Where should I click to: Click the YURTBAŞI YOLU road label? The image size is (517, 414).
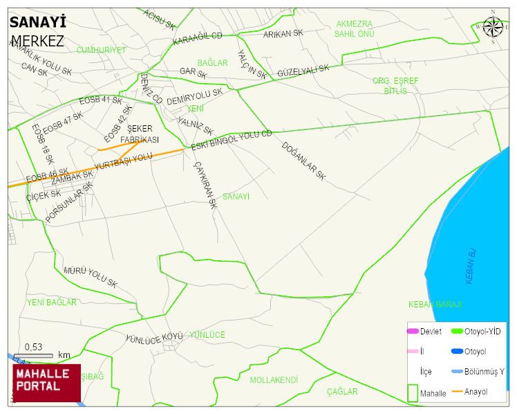click(123, 161)
